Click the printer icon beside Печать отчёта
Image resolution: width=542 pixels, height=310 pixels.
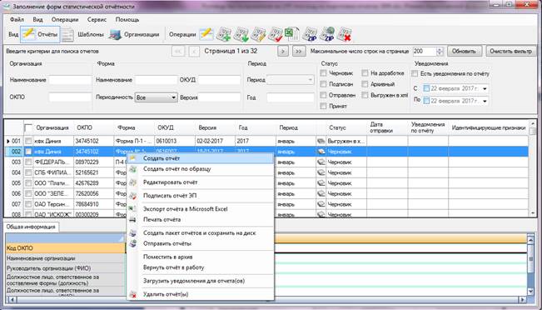tap(132, 220)
